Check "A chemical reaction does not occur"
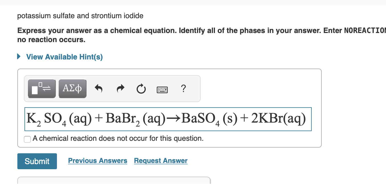Image resolution: width=386 pixels, height=186 pixels. coord(27,139)
